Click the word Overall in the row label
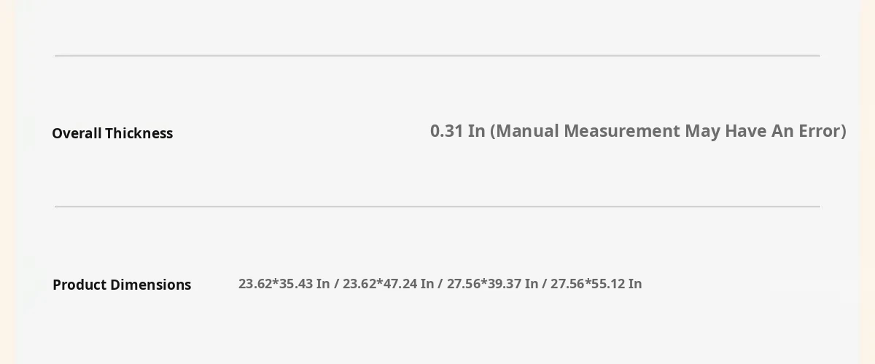875x364 pixels. coord(77,133)
